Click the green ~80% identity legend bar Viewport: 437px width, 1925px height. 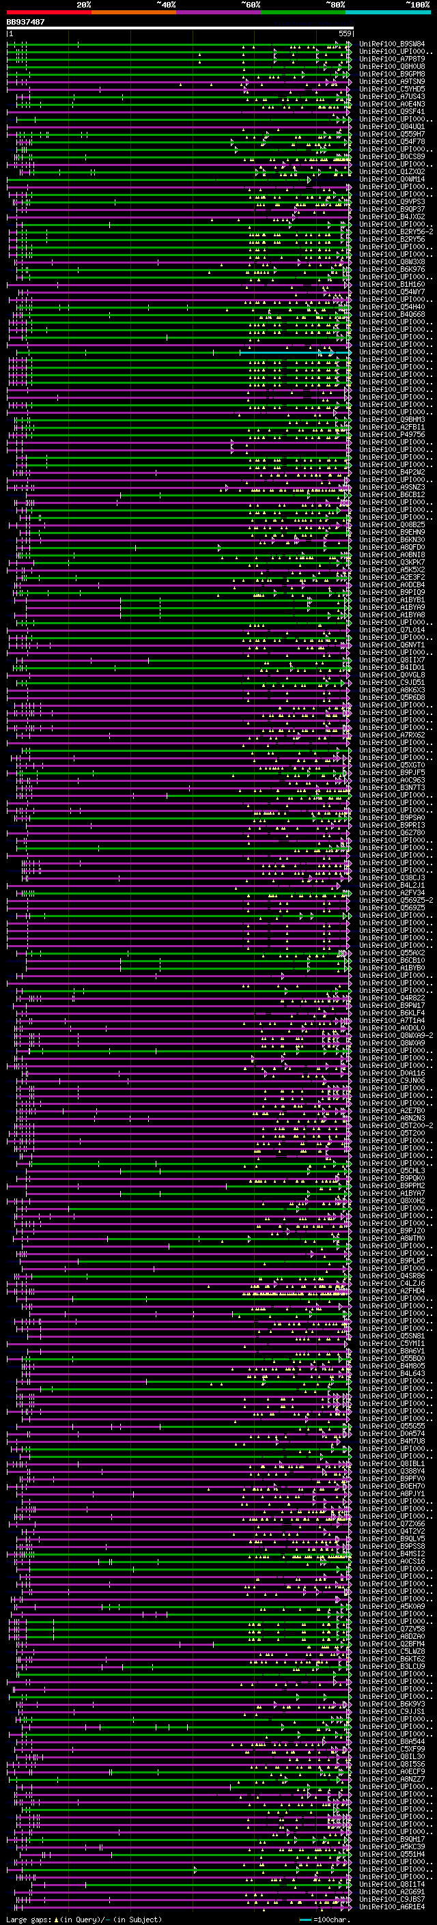point(303,12)
